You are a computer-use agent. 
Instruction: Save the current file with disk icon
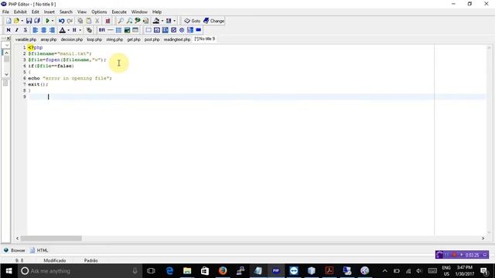pyautogui.click(x=29, y=21)
